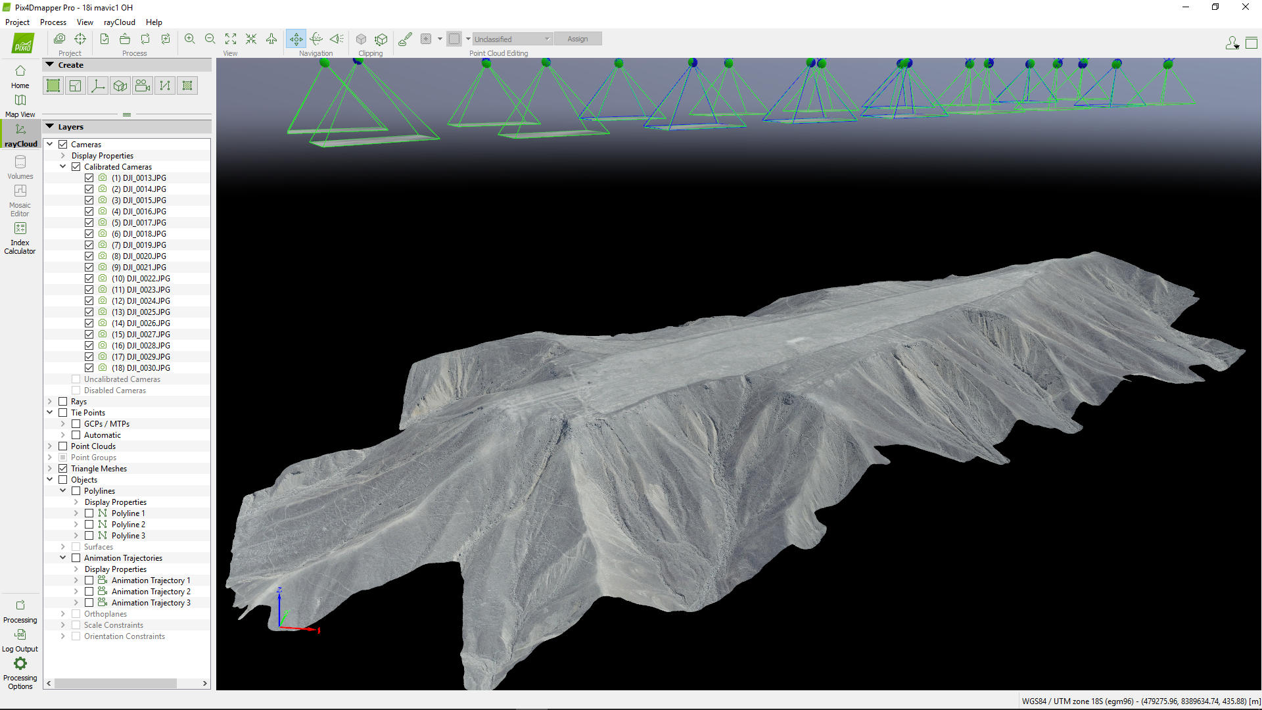Open the Index Calculator view

coord(20,237)
